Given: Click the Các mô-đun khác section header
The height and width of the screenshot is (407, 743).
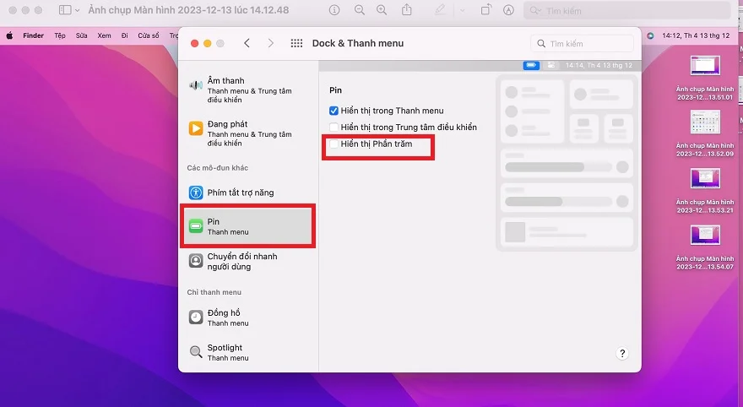Looking at the screenshot, I should pos(218,168).
